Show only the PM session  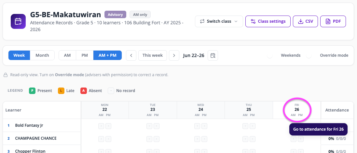point(85,55)
